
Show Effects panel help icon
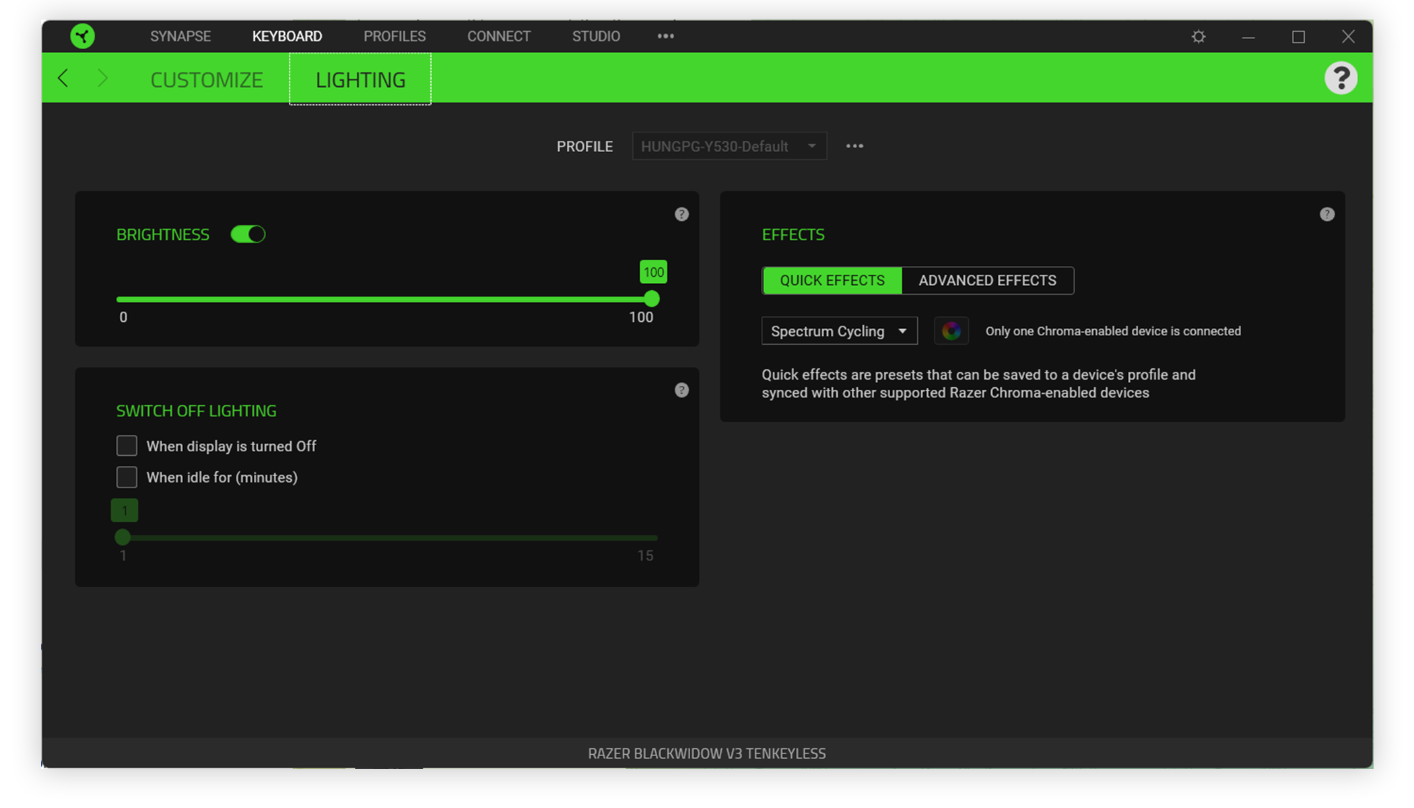click(x=1326, y=214)
